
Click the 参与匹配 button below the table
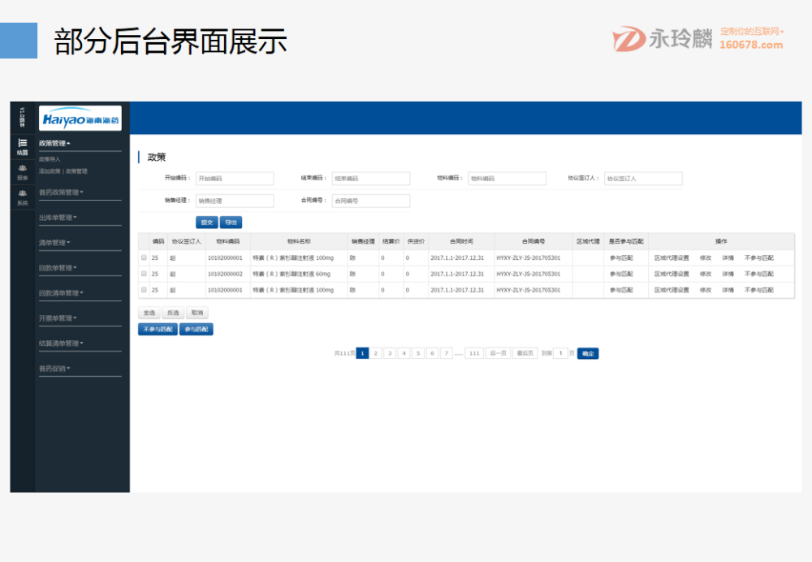pyautogui.click(x=195, y=329)
